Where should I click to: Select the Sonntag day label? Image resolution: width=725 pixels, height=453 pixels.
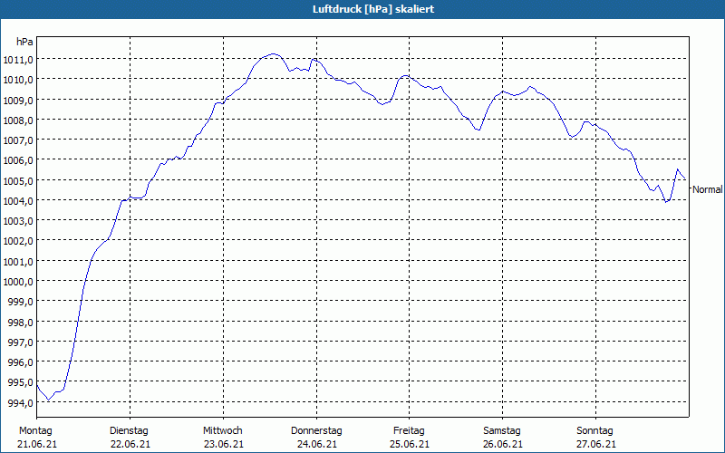click(x=594, y=431)
